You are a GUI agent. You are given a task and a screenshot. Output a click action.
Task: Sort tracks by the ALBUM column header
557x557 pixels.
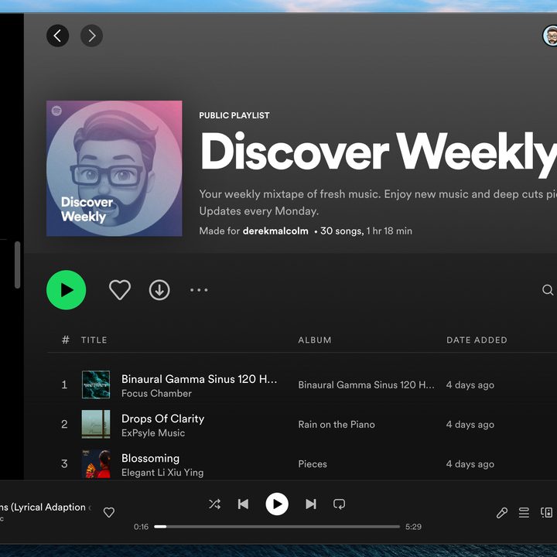click(x=314, y=340)
